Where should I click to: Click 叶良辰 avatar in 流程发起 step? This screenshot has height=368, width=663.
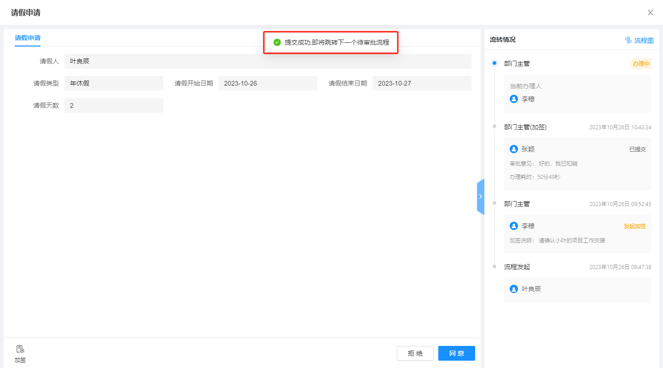pyautogui.click(x=514, y=289)
